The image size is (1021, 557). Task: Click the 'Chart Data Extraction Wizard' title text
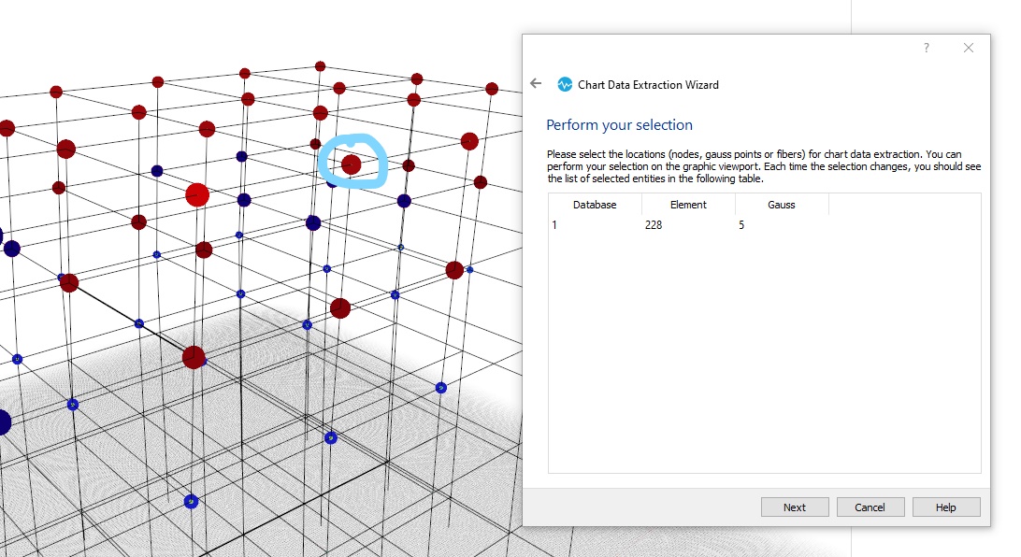click(x=648, y=85)
